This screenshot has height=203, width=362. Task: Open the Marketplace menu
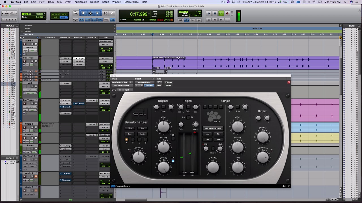tap(132, 2)
